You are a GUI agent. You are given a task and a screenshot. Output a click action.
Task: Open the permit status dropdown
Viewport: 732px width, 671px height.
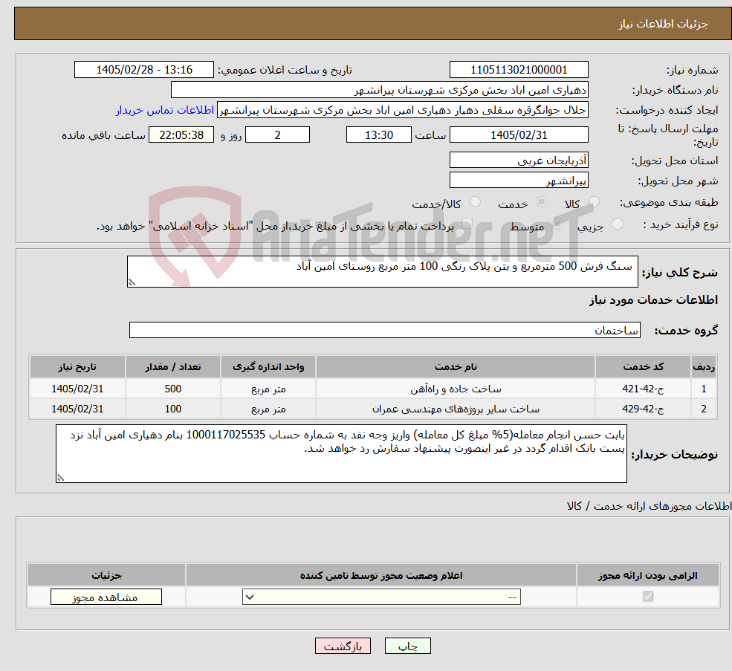(381, 597)
